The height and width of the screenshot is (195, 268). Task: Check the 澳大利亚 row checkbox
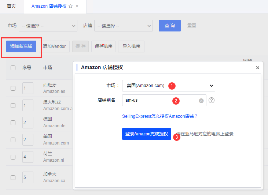pyautogui.click(x=13, y=105)
